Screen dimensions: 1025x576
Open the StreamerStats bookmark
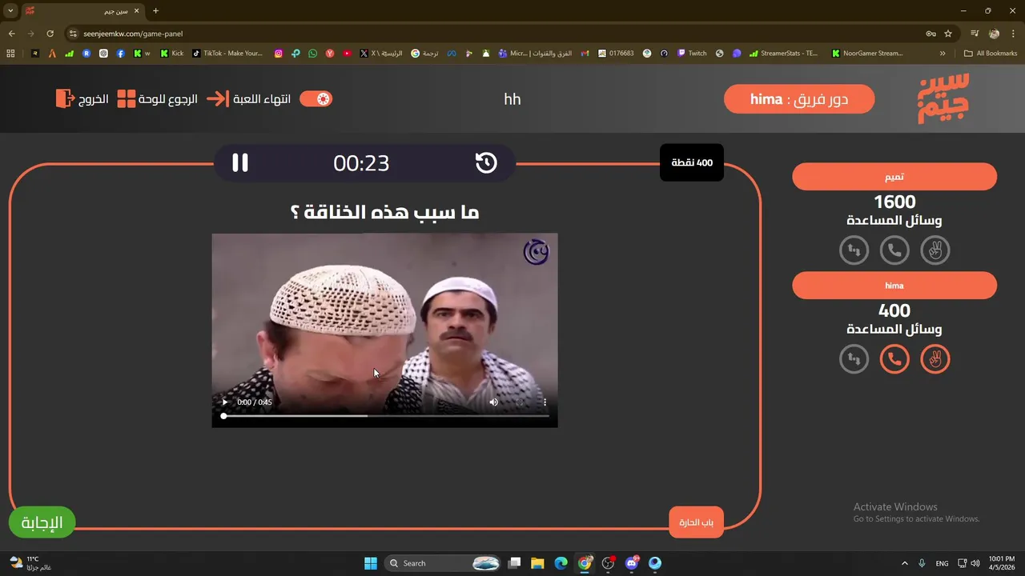[x=784, y=54]
